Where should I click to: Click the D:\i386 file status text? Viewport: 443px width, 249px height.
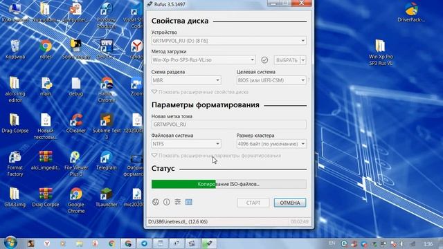click(178, 221)
